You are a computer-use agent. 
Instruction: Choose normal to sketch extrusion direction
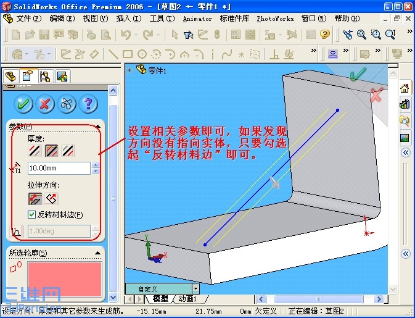[x=51, y=199]
